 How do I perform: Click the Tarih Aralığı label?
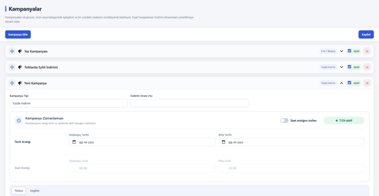click(x=23, y=142)
